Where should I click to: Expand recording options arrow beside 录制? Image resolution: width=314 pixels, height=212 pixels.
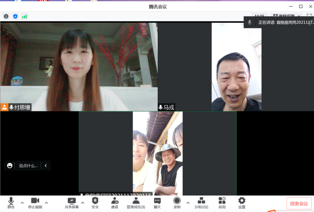coord(188,203)
